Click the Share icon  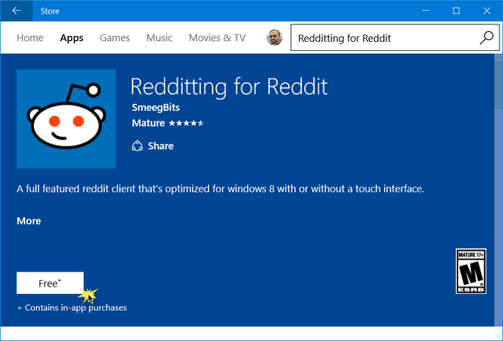pyautogui.click(x=137, y=146)
